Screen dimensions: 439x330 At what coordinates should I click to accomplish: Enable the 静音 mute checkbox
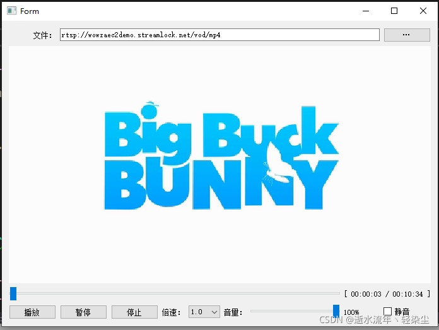387,311
